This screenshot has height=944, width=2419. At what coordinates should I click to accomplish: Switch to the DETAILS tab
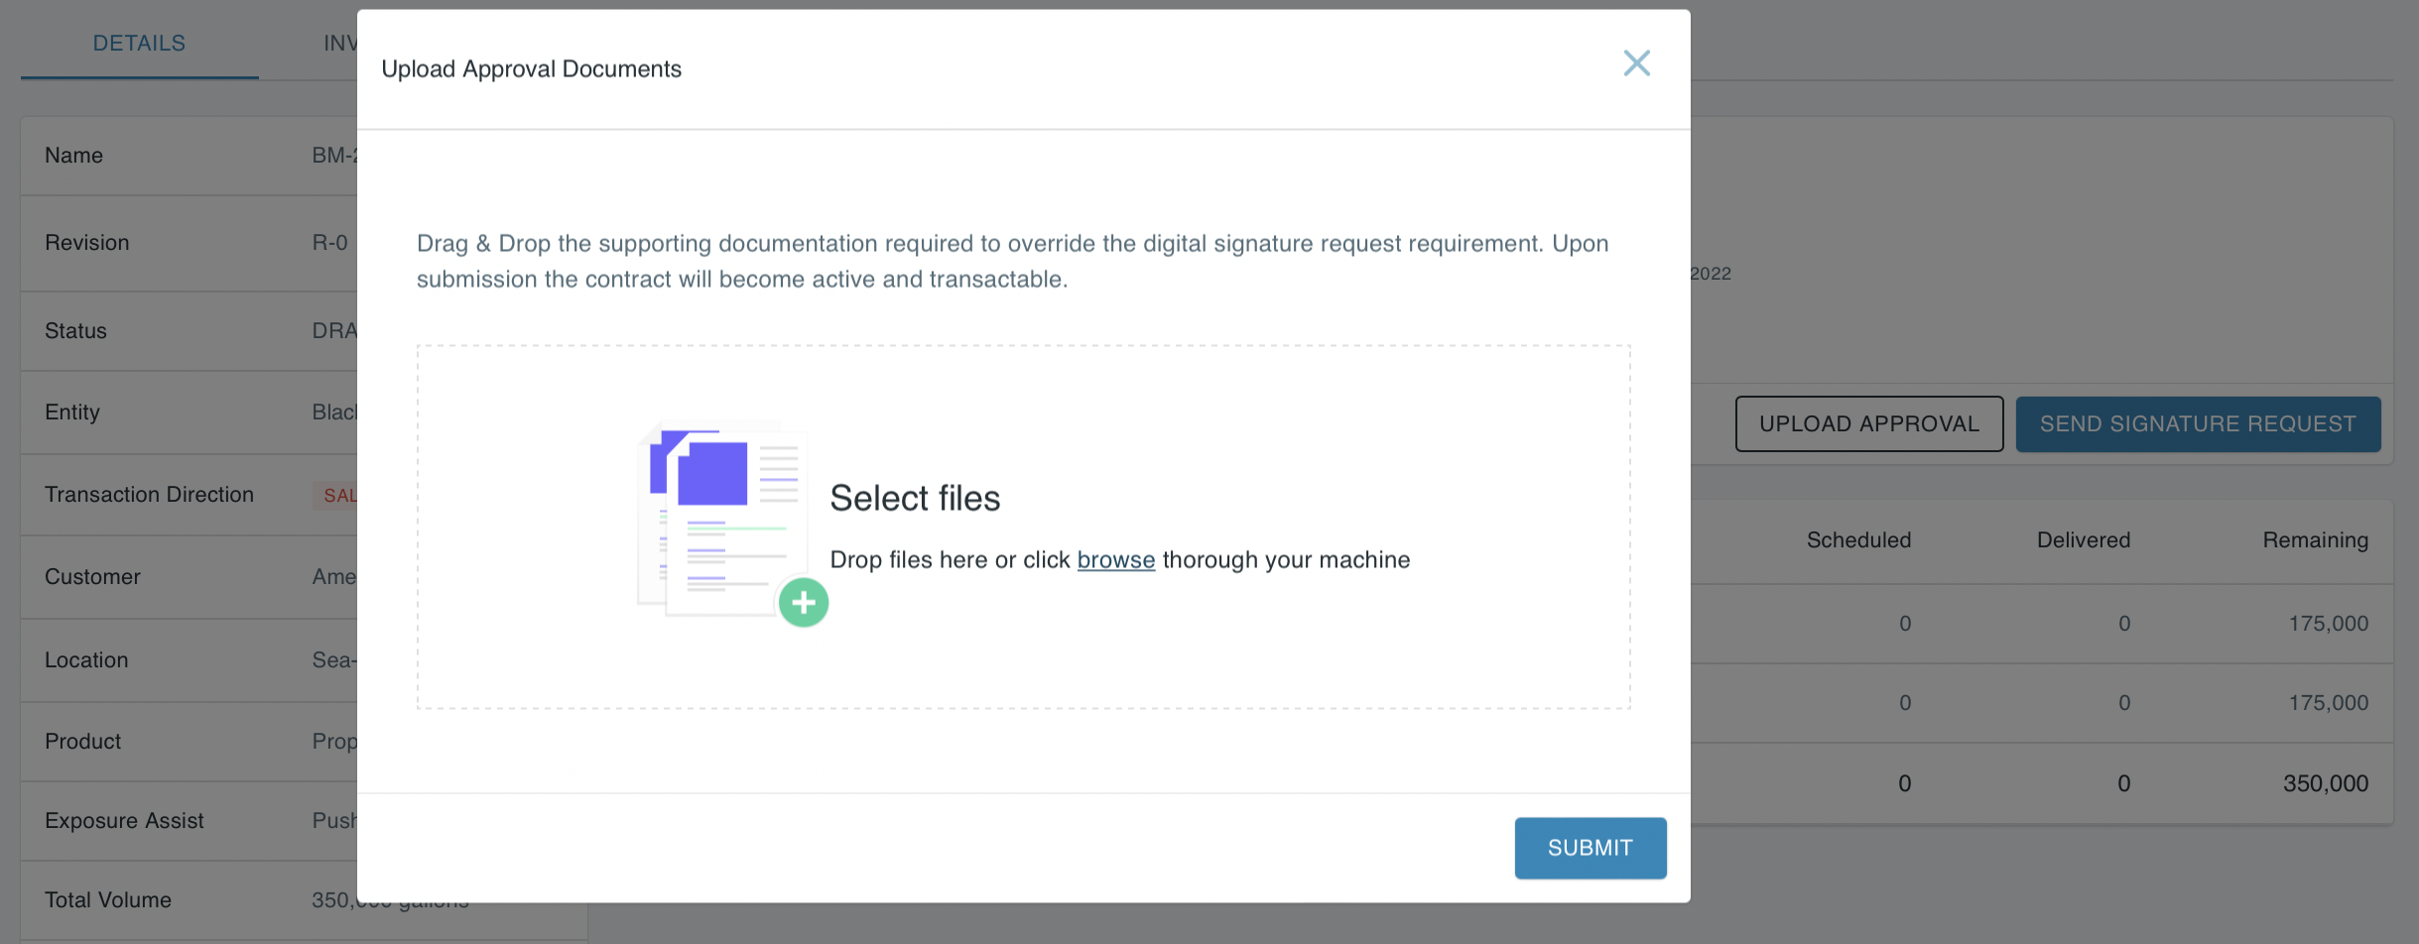click(138, 43)
